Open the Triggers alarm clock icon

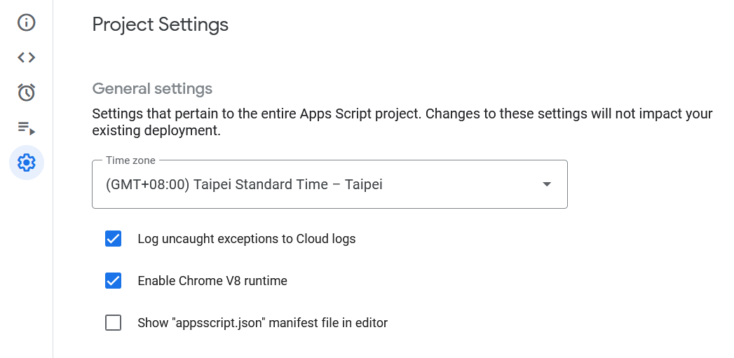27,92
